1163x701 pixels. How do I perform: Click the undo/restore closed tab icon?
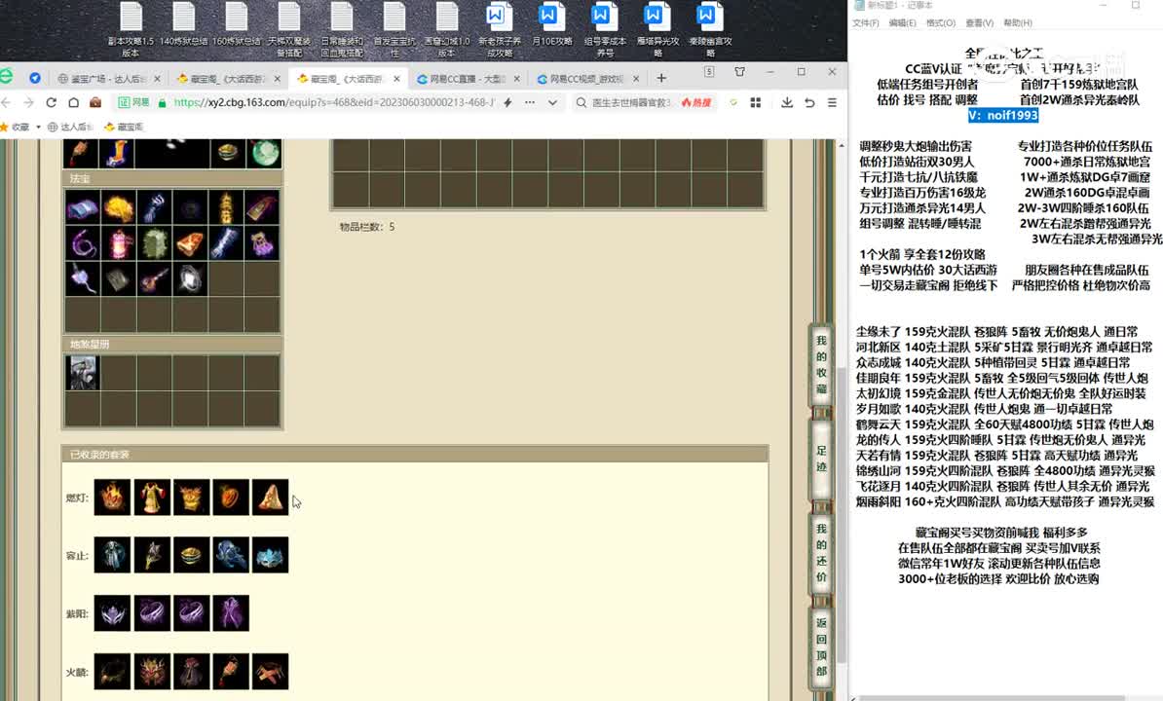tap(810, 102)
